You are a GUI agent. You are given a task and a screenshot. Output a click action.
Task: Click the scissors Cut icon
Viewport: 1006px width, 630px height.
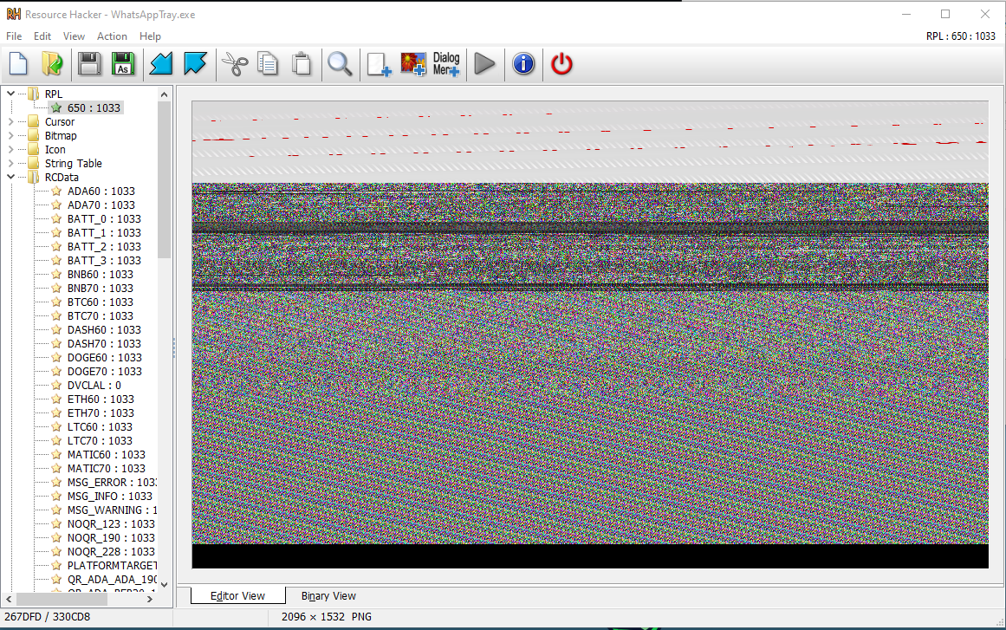click(x=235, y=64)
